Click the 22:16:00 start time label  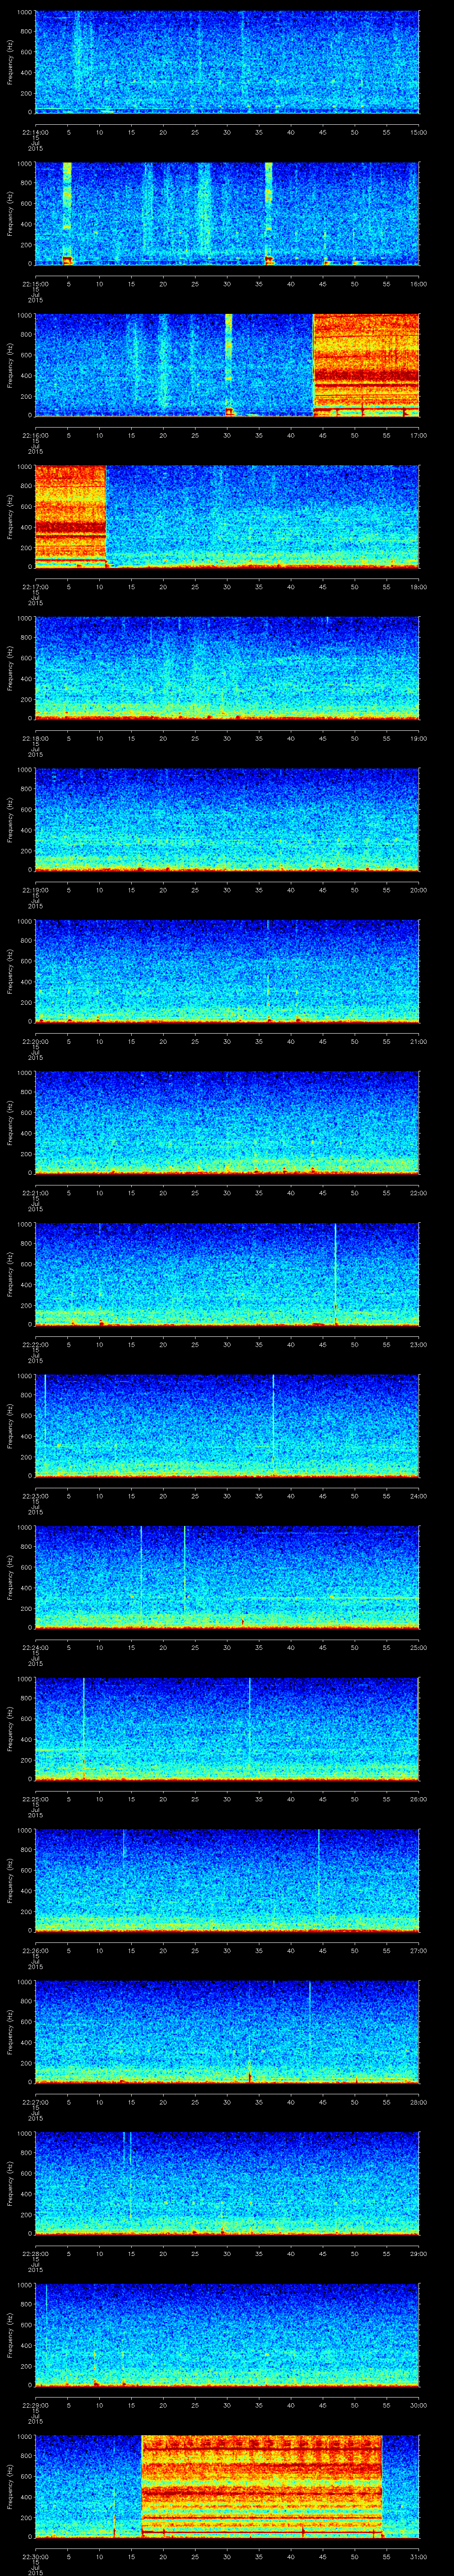(35, 435)
